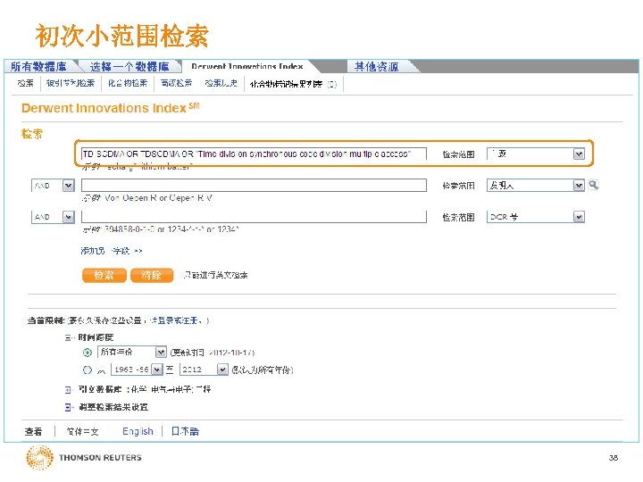Click the 添加另一字段 link
This screenshot has height=482, width=643.
tap(111, 251)
